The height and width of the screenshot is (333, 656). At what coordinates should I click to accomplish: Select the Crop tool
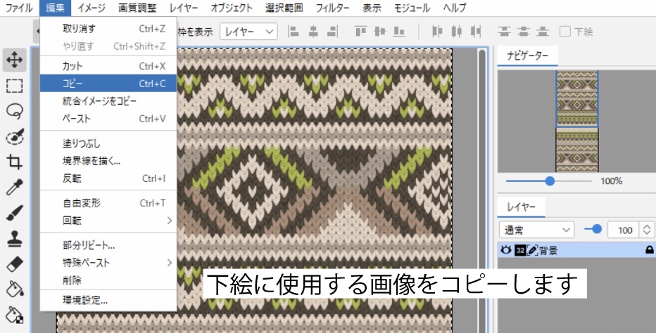click(15, 162)
